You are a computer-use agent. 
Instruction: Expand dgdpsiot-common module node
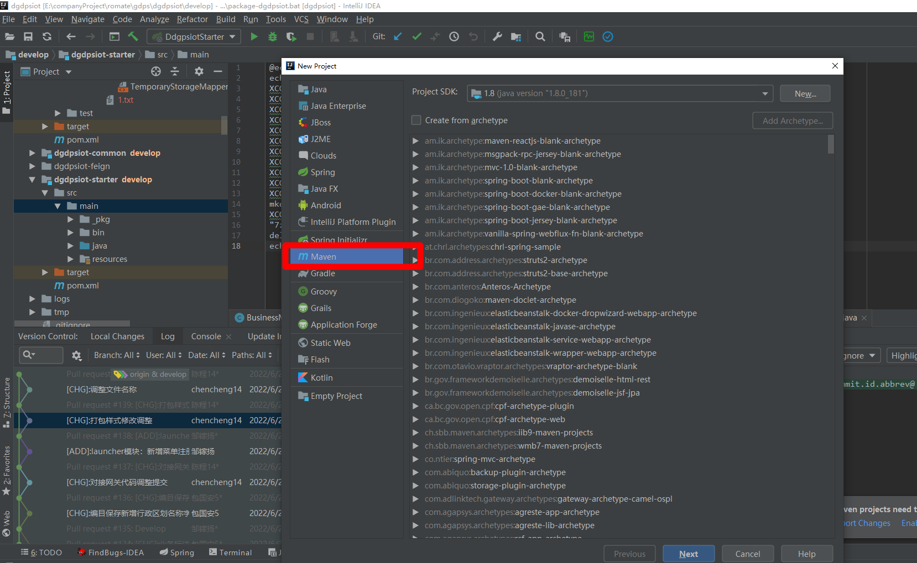pos(32,153)
